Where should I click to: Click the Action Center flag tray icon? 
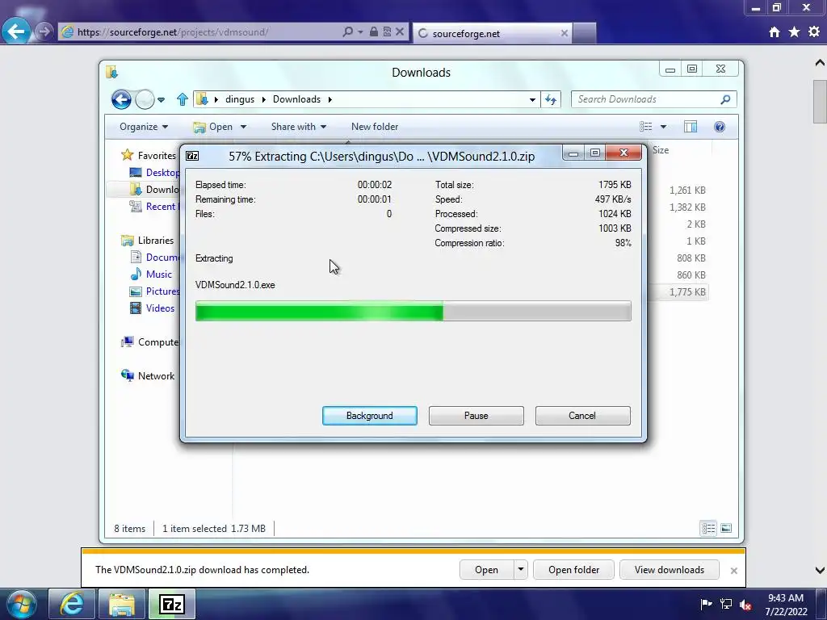706,604
